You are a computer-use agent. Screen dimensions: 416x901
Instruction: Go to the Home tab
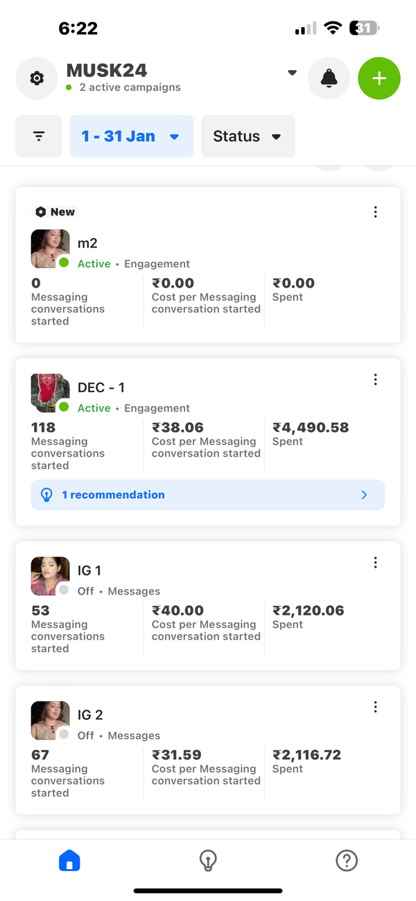click(x=69, y=861)
